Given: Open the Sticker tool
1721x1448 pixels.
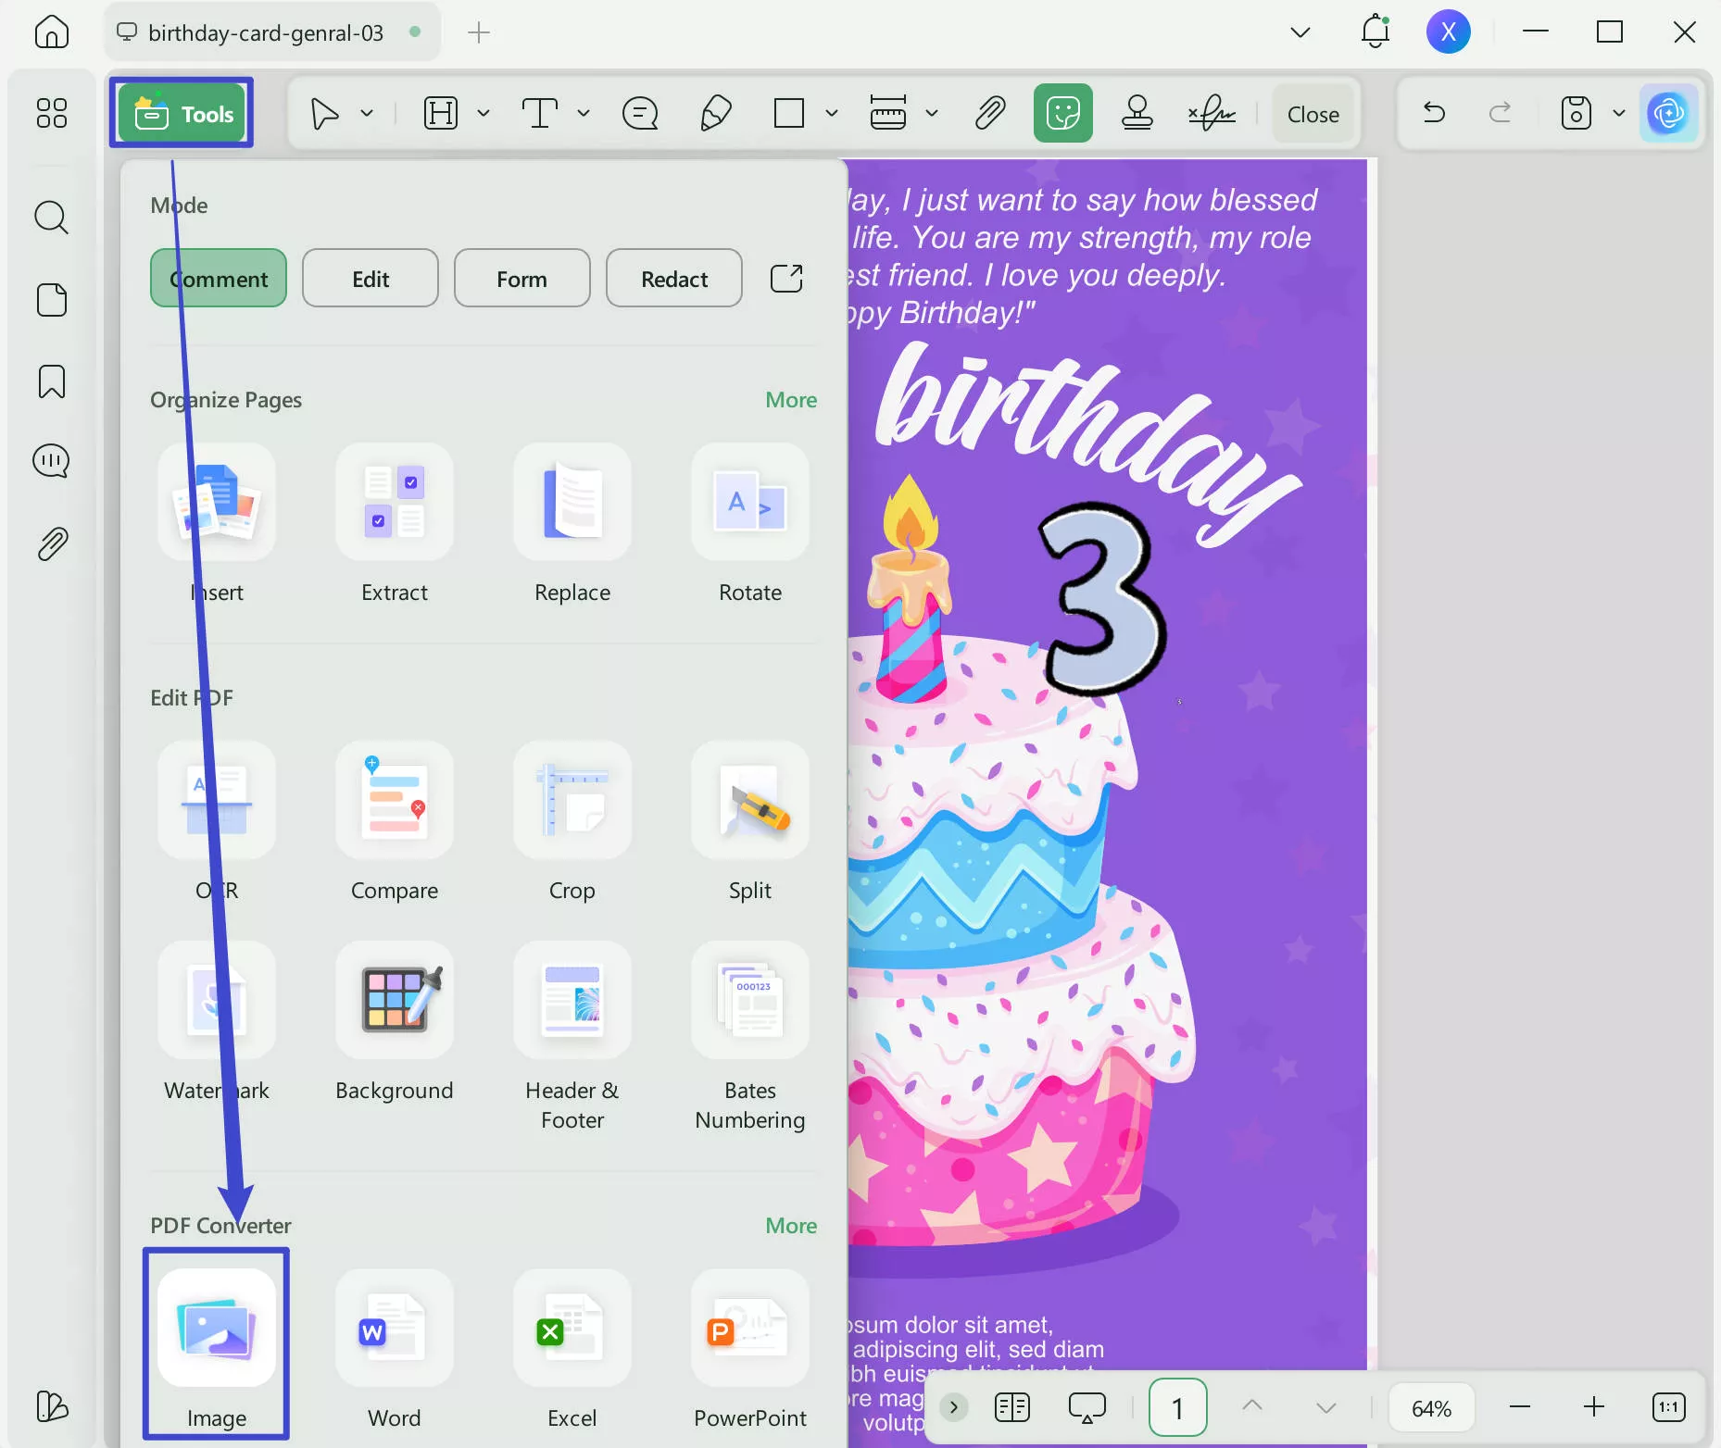Looking at the screenshot, I should point(1062,113).
